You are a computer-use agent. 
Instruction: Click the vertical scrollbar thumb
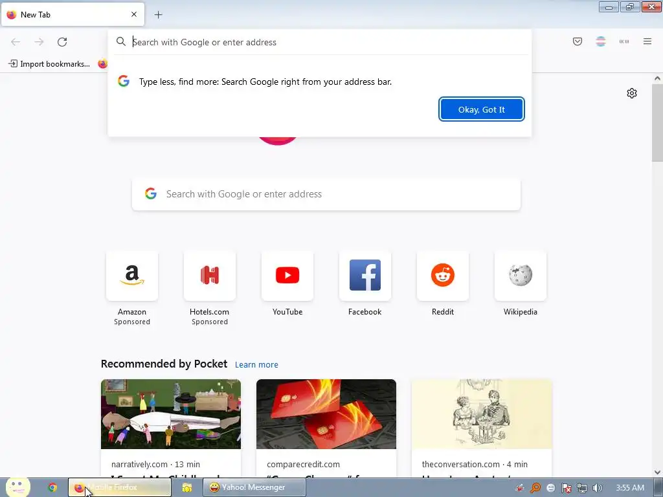657,122
